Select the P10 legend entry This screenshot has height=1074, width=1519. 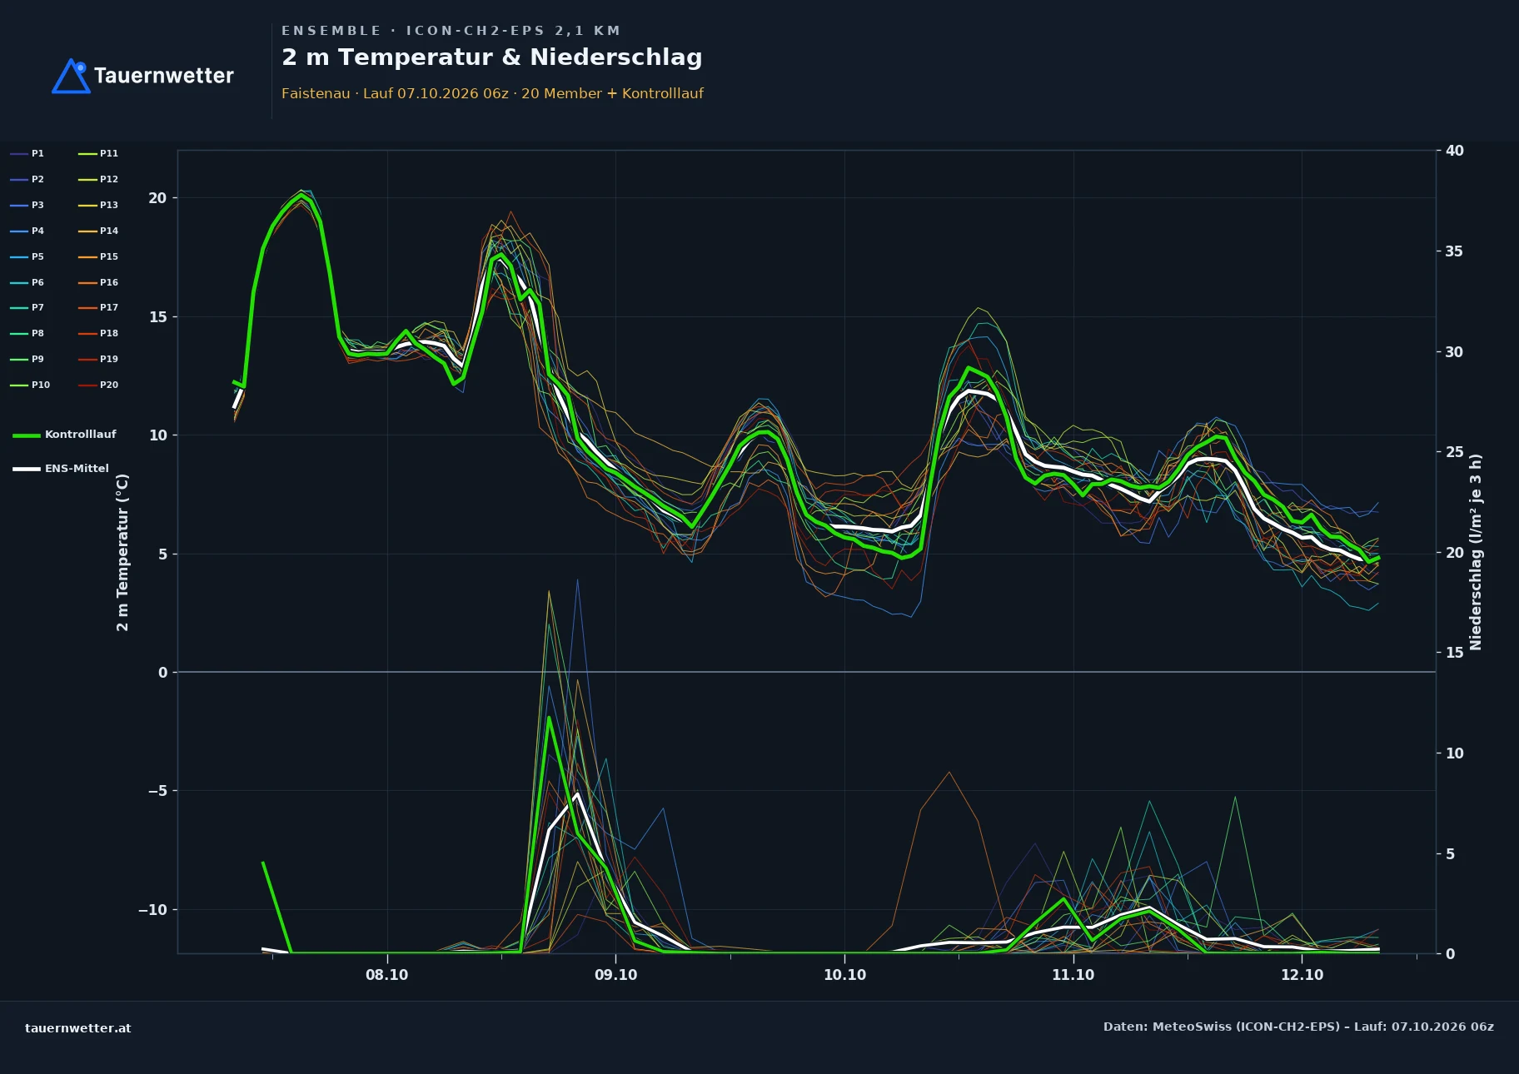tap(30, 385)
